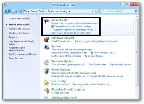Go to Control Panel Home
This screenshot has width=144, height=104.
click(19, 18)
